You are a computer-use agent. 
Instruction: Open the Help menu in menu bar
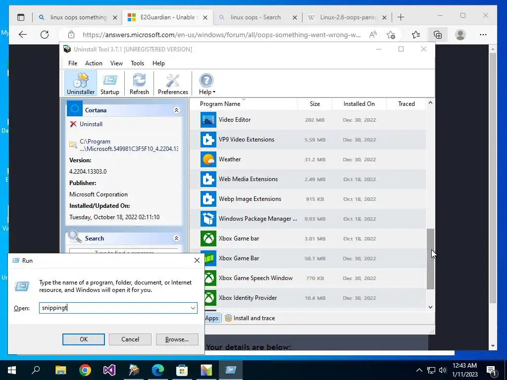point(158,63)
